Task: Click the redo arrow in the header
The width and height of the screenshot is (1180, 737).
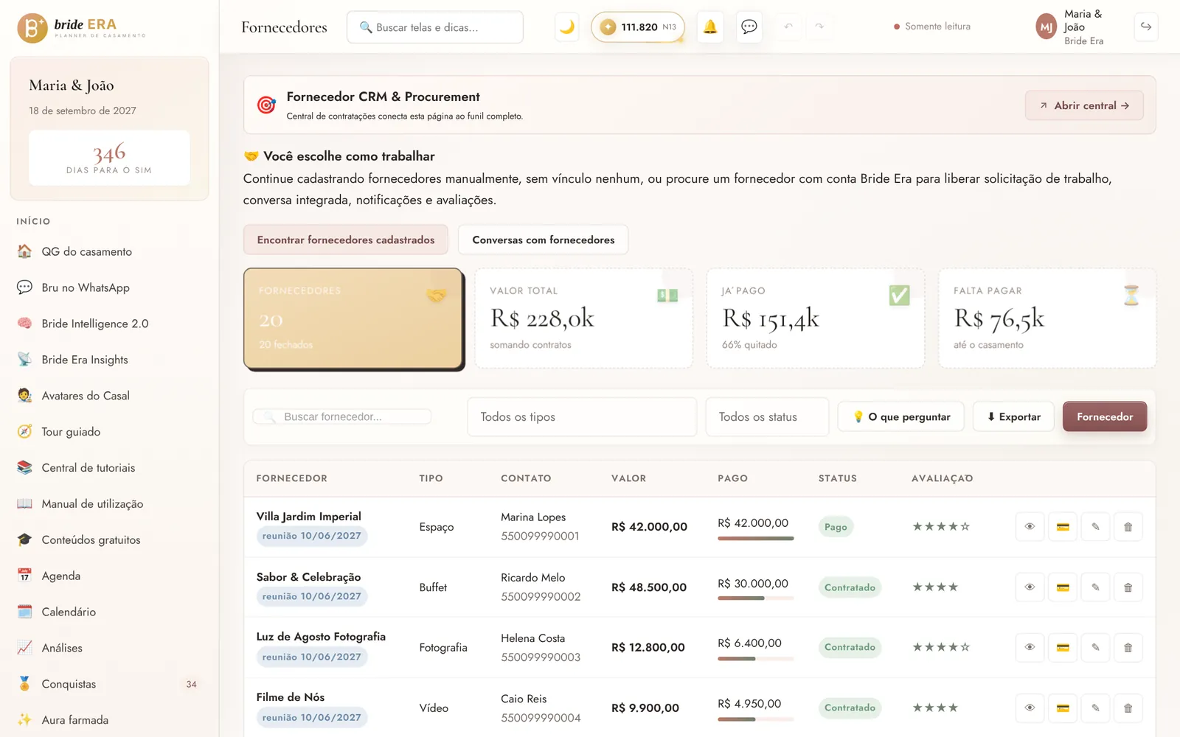Action: click(819, 27)
